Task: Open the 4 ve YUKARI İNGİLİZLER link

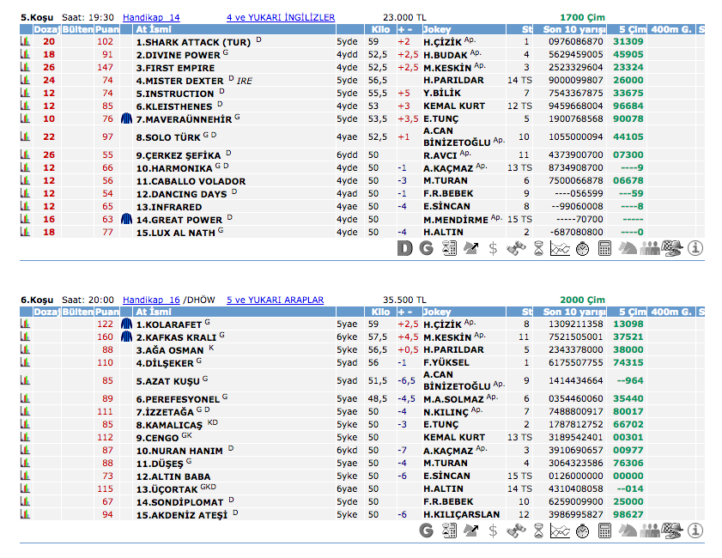Action: 281,17
